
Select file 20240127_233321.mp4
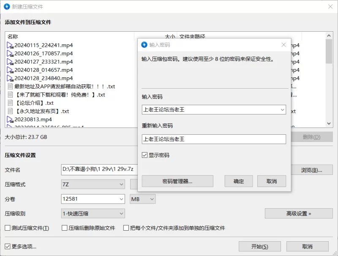(x=44, y=62)
